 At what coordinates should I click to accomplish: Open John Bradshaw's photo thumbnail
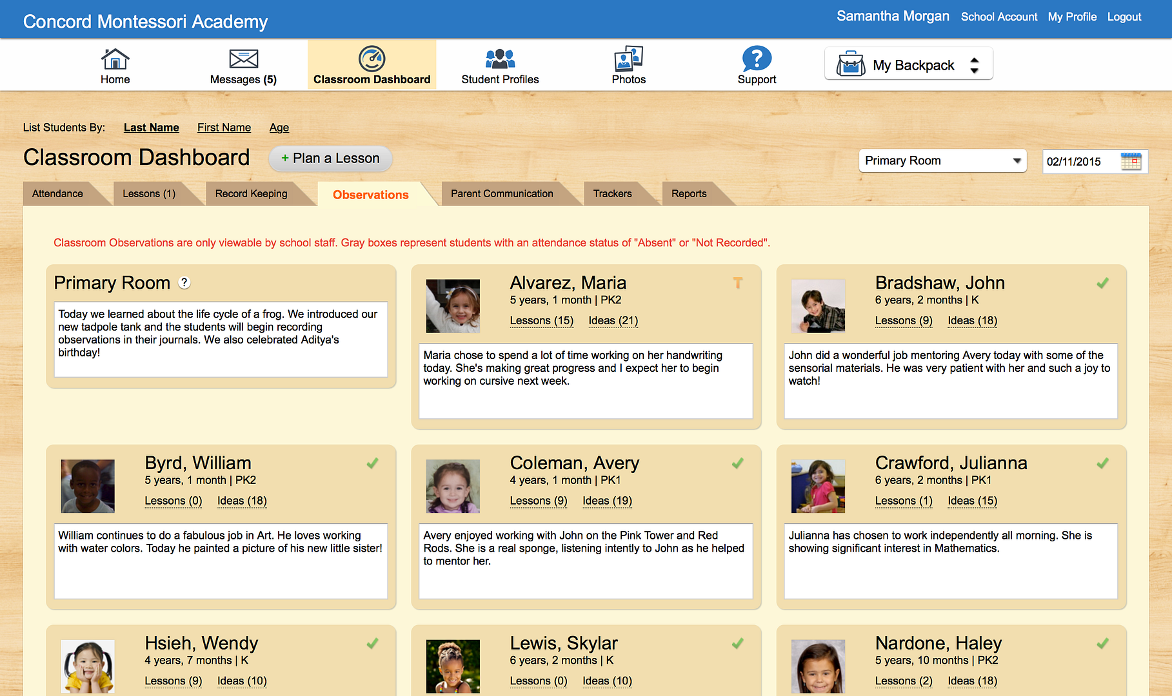[x=818, y=305]
